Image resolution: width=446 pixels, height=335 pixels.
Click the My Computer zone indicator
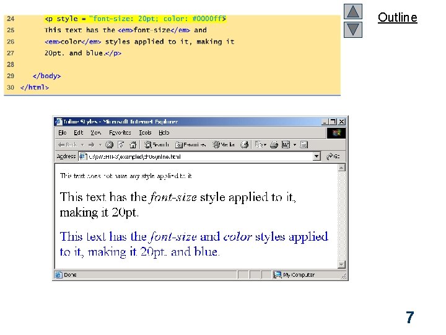point(294,275)
